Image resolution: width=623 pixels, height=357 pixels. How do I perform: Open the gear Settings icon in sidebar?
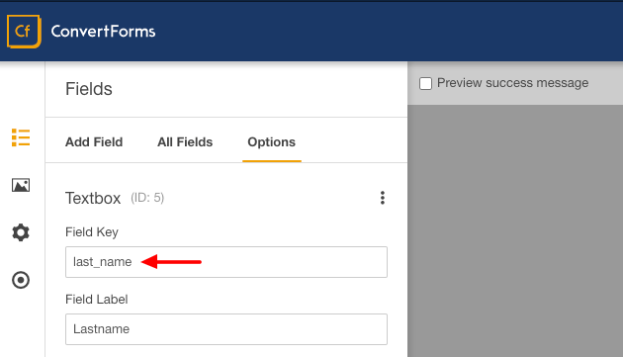coord(21,232)
